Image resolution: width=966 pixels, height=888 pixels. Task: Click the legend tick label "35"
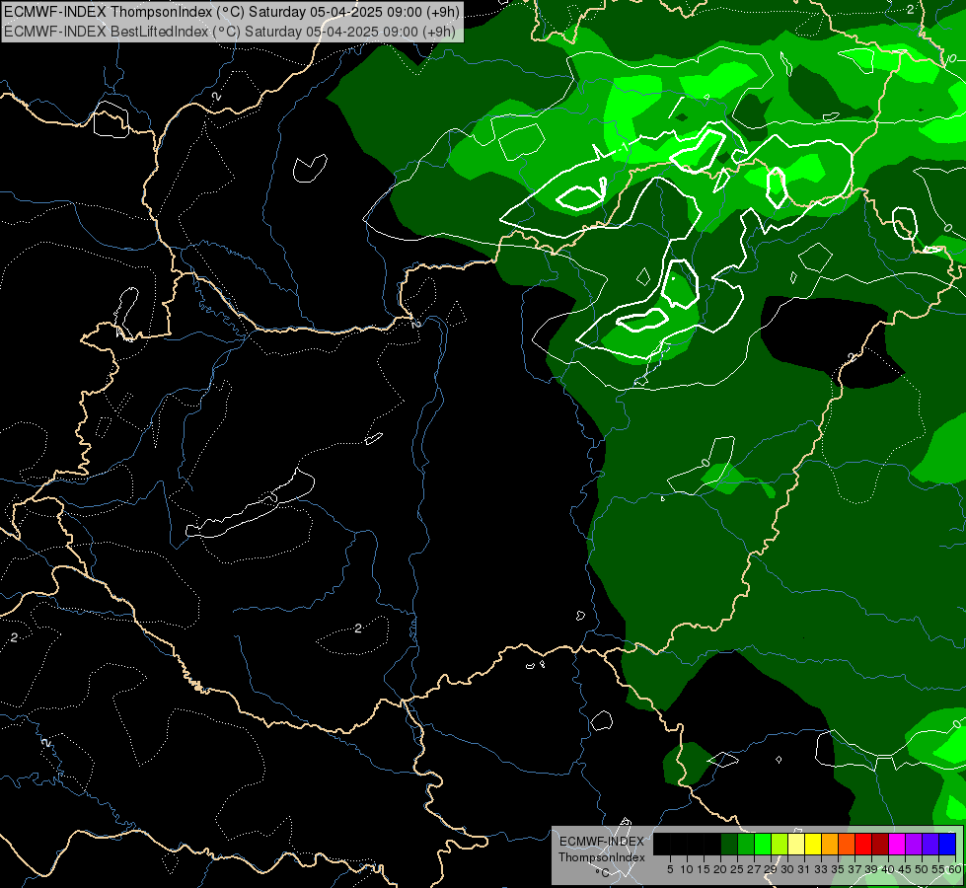[838, 869]
